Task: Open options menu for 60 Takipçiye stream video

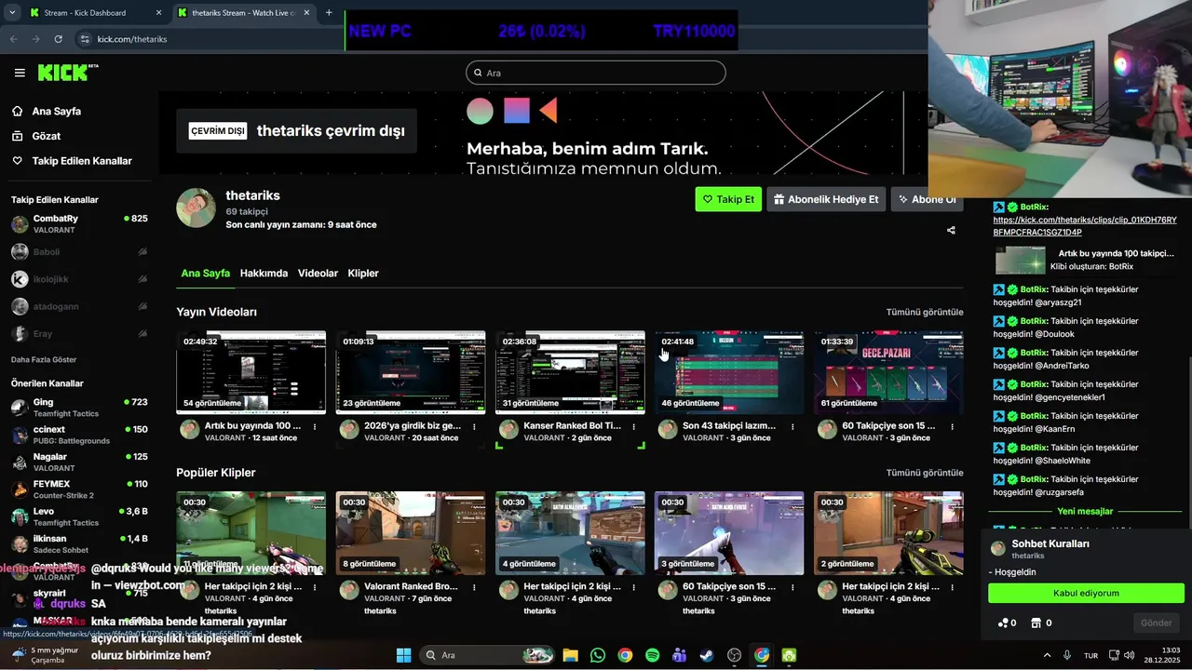Action: [x=952, y=426]
